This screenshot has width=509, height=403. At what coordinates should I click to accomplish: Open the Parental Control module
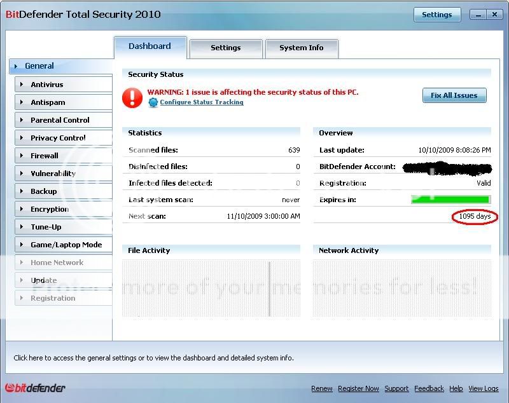(64, 120)
